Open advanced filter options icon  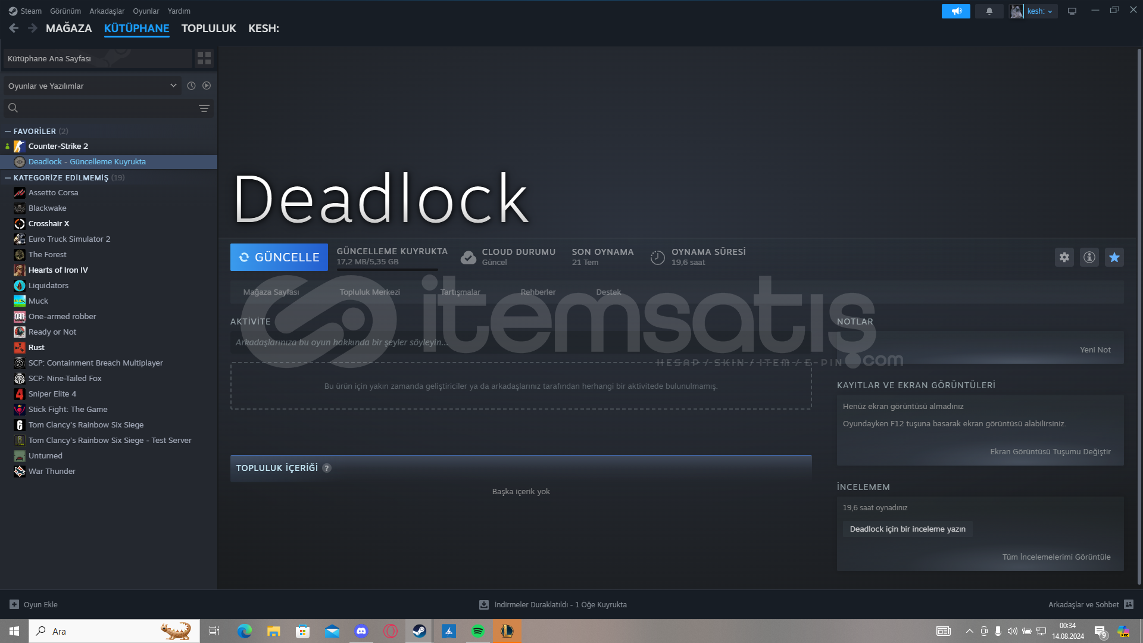coord(204,108)
